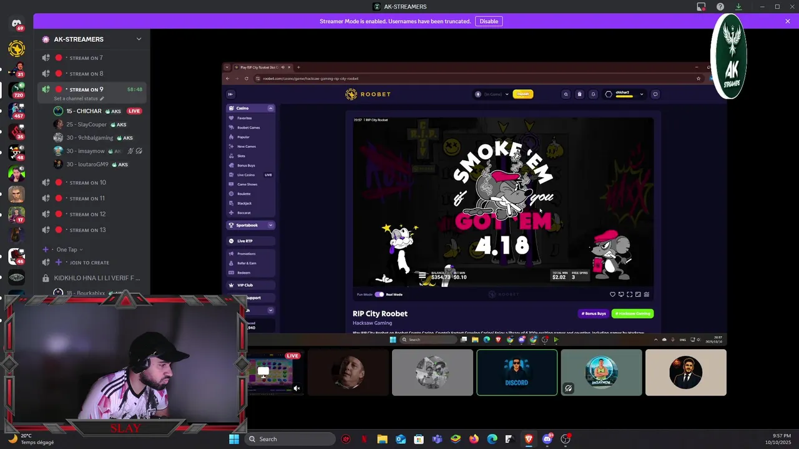Mute the live stream preview audio
799x449 pixels.
[x=297, y=388]
